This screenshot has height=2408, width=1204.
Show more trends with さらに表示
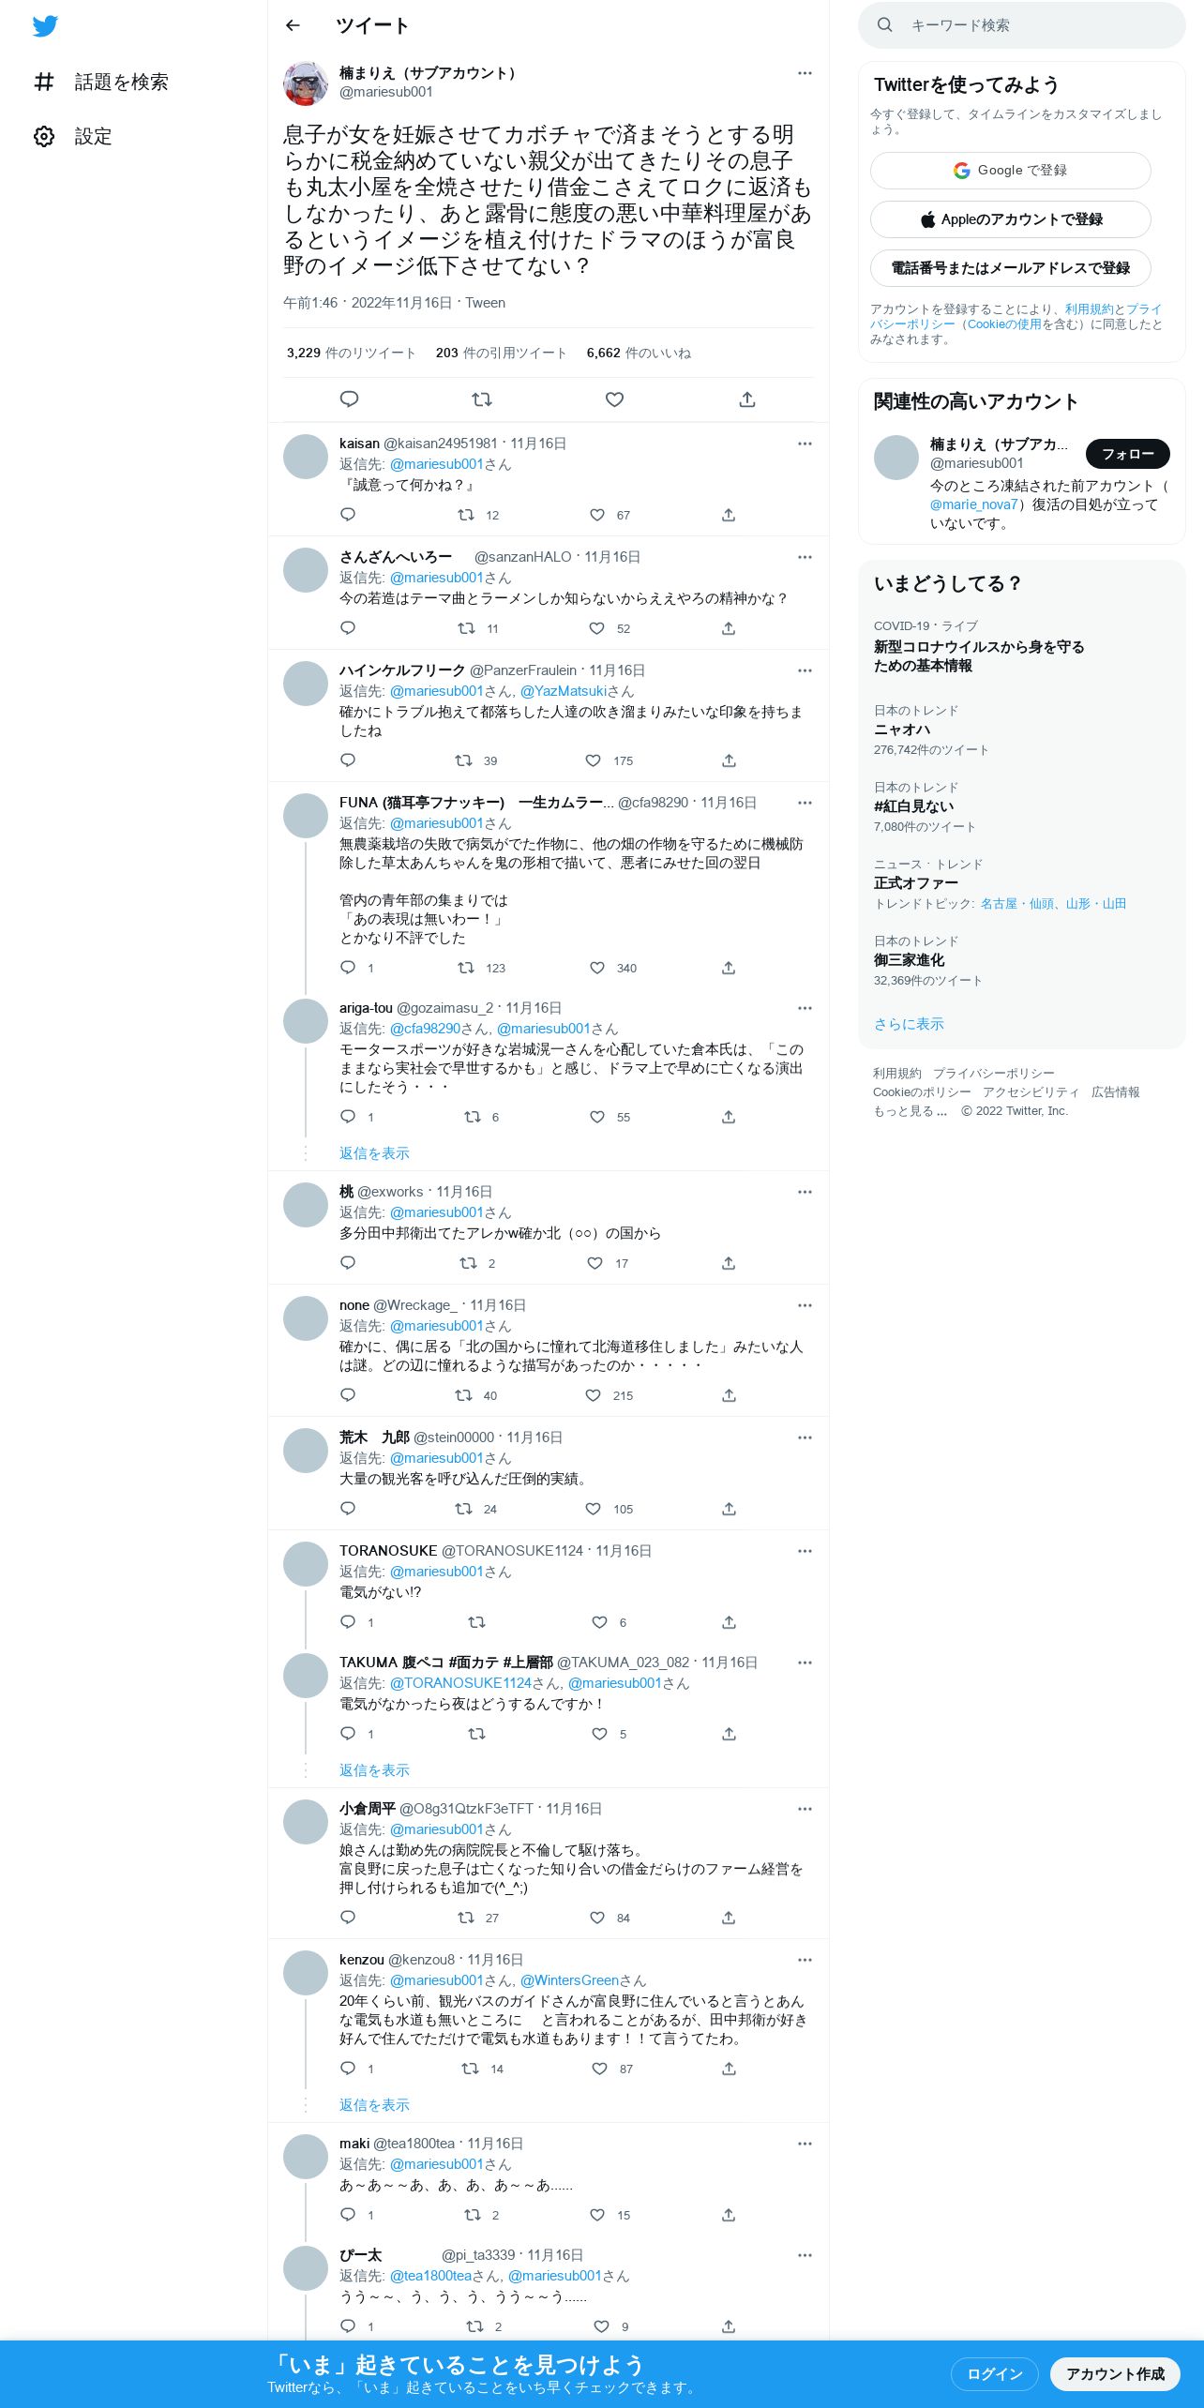click(x=909, y=1024)
